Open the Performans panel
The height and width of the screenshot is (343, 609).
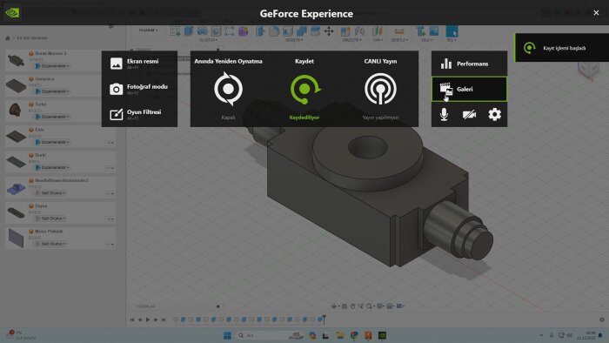(x=469, y=64)
